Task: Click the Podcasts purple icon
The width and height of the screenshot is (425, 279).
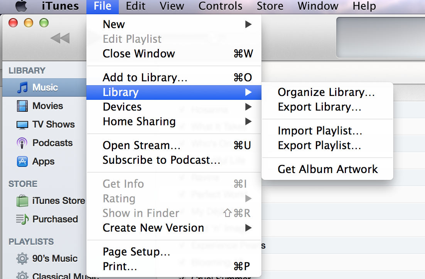Action: coord(22,143)
